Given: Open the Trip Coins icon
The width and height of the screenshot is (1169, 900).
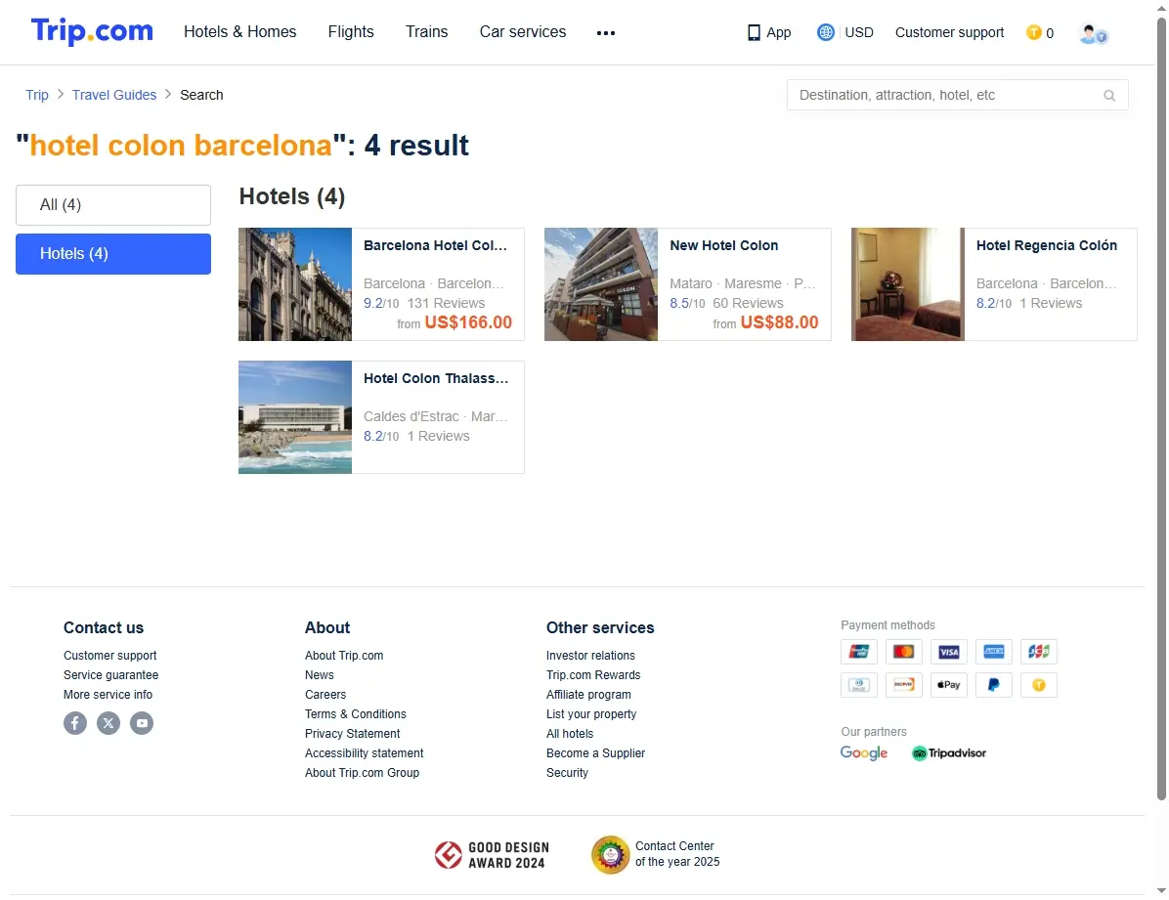Looking at the screenshot, I should (1033, 32).
